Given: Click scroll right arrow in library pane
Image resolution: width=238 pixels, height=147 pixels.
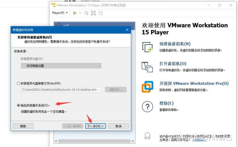Looking at the screenshot, I should tap(133, 141).
